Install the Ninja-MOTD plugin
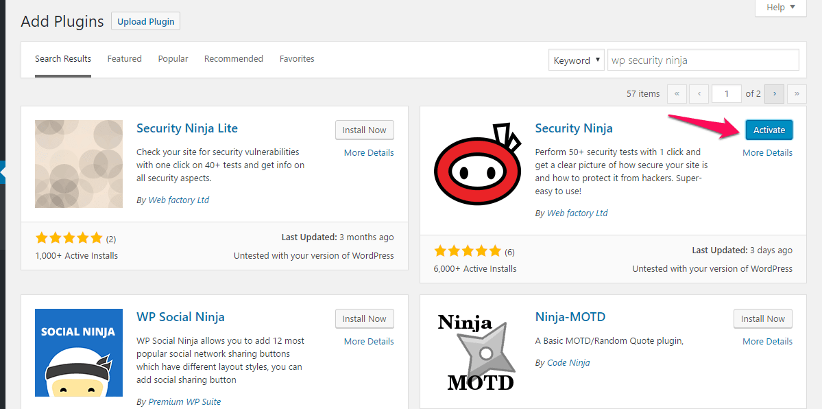The image size is (822, 409). click(763, 318)
